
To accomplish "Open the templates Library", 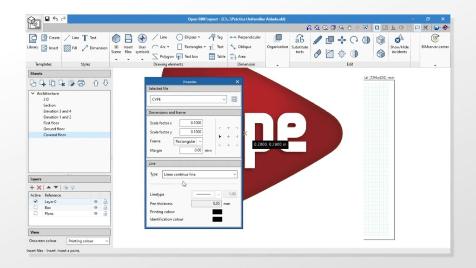I will (33, 42).
